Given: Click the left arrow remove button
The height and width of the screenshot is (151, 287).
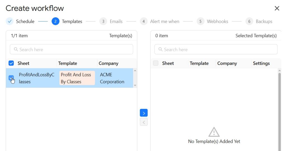Looking at the screenshot, I should (143, 122).
